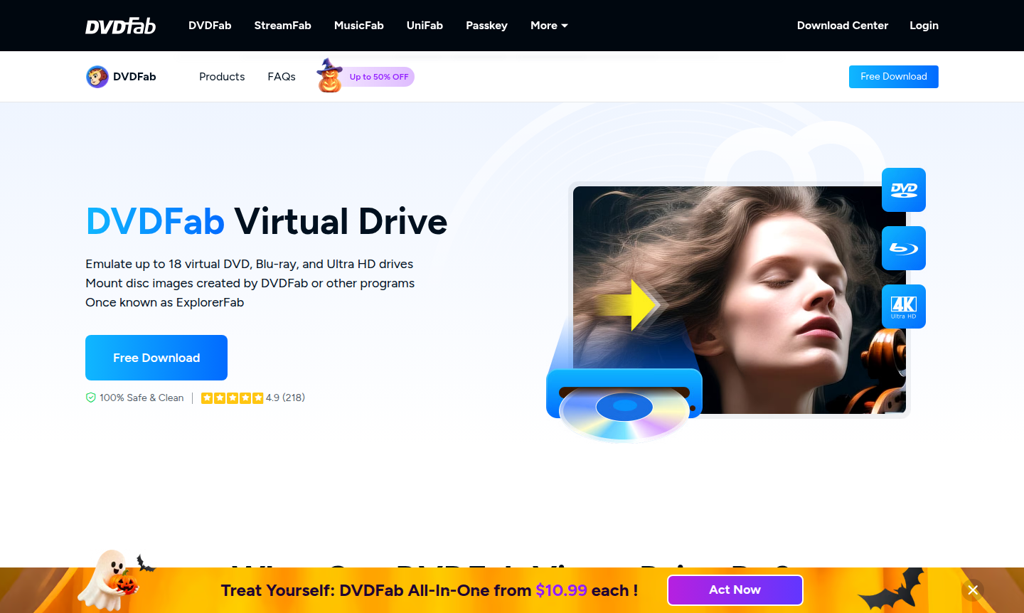Select the blue DVD format icon
Screen dimensions: 1024x613
point(903,190)
